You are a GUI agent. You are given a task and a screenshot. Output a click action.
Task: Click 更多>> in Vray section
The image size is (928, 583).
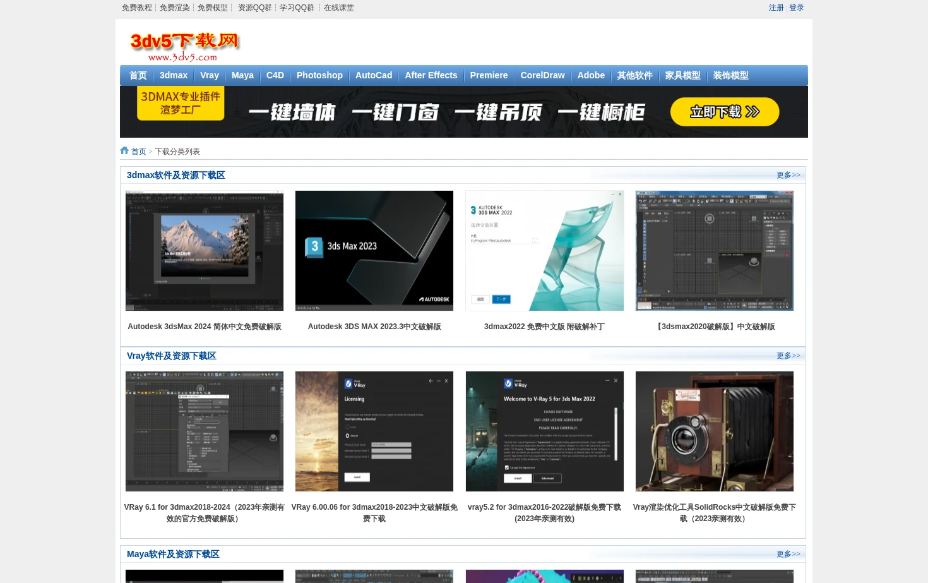click(788, 356)
